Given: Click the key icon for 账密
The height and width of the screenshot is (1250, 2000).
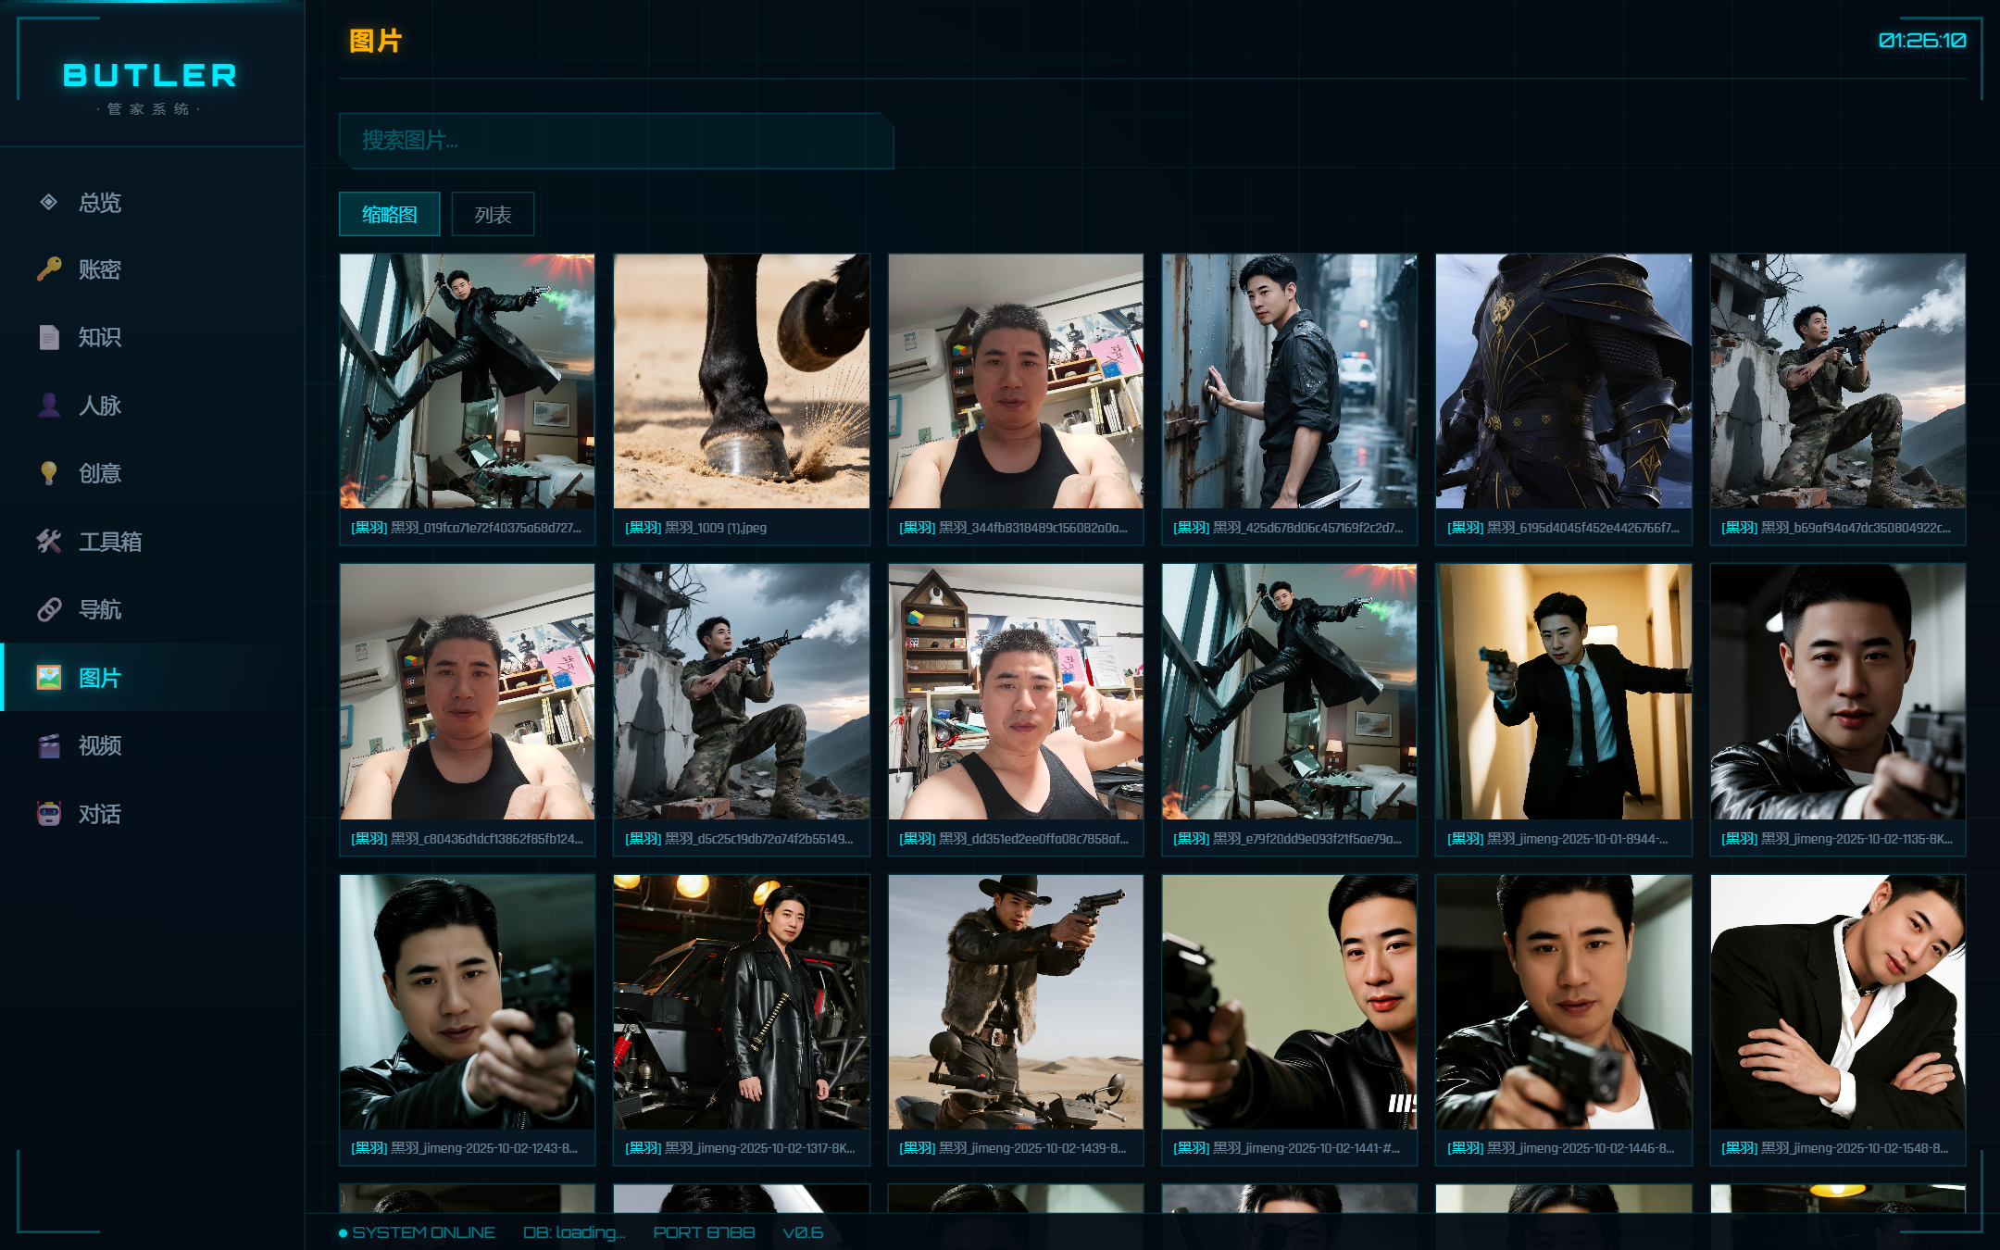Looking at the screenshot, I should click(49, 269).
